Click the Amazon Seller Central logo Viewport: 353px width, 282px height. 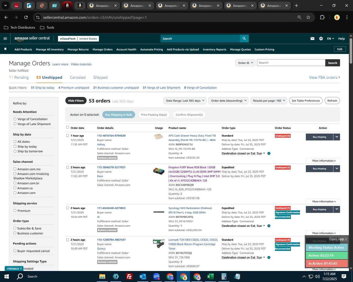click(x=32, y=39)
